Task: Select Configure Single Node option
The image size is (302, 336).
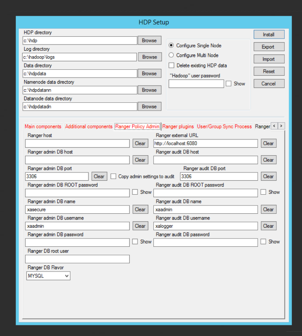Action: (171, 46)
